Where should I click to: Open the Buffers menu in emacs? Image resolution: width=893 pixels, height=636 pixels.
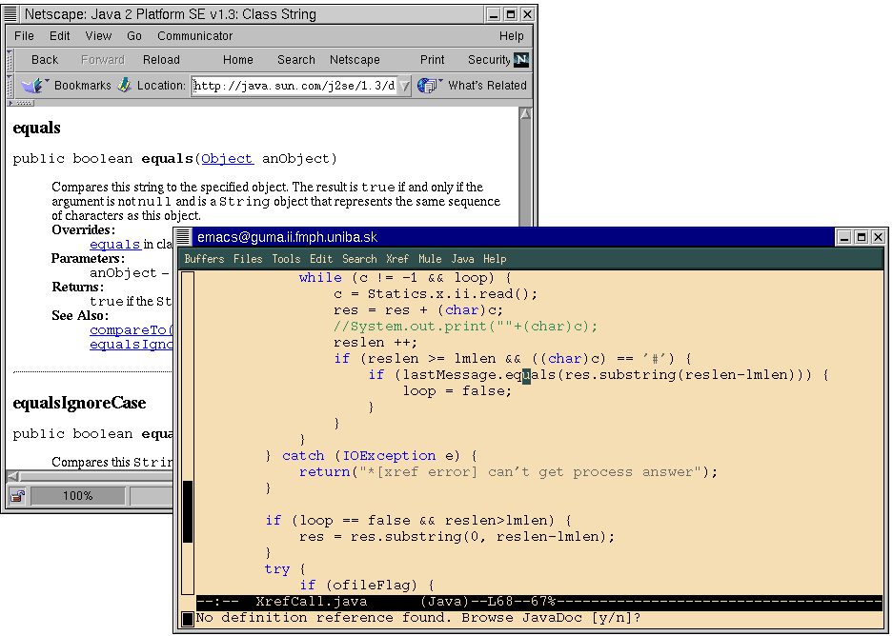pyautogui.click(x=204, y=259)
